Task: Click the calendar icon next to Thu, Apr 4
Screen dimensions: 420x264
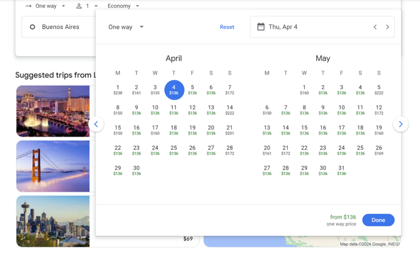Action: point(260,27)
